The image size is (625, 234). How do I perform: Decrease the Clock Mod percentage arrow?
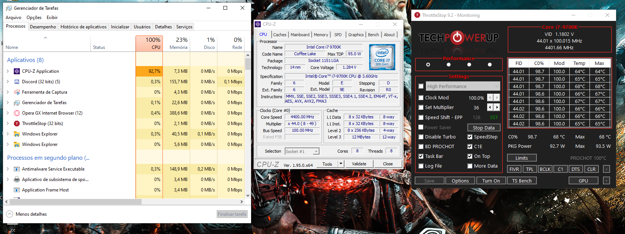(x=491, y=98)
